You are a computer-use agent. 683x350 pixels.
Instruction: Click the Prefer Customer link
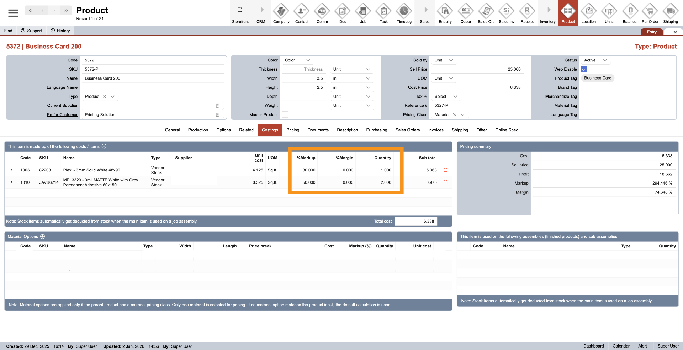pyautogui.click(x=62, y=115)
